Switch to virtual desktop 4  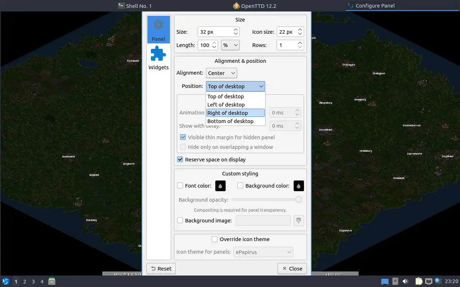pyautogui.click(x=42, y=282)
